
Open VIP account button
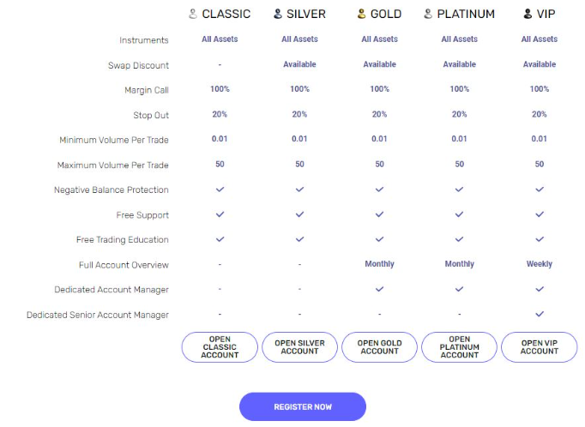point(540,347)
